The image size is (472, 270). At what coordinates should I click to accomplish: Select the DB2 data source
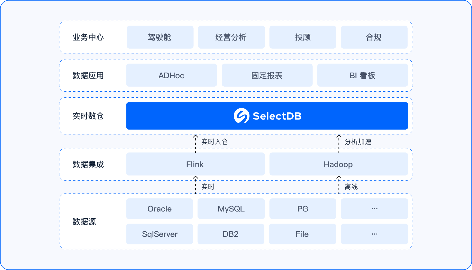click(x=231, y=234)
